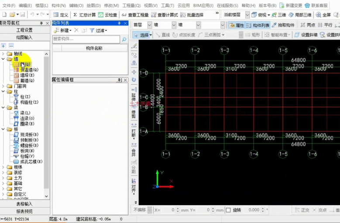Open the 首层 floor dropdown
This screenshot has width=340, height=223.
(x=149, y=25)
